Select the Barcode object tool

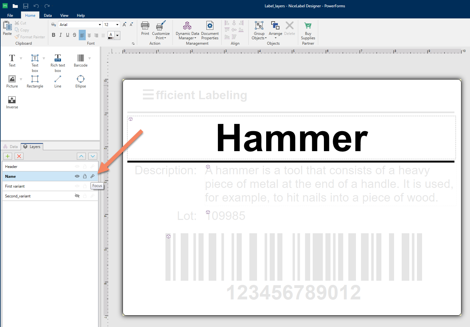coord(81,60)
